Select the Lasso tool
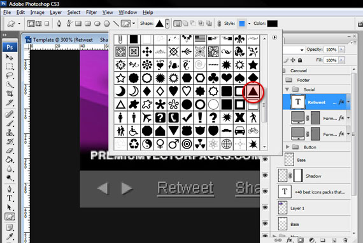 (x=10, y=76)
